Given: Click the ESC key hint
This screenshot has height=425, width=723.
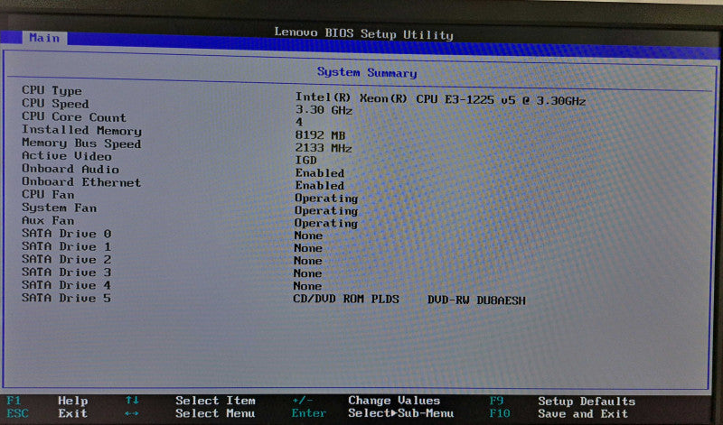Looking at the screenshot, I should pos(17,413).
